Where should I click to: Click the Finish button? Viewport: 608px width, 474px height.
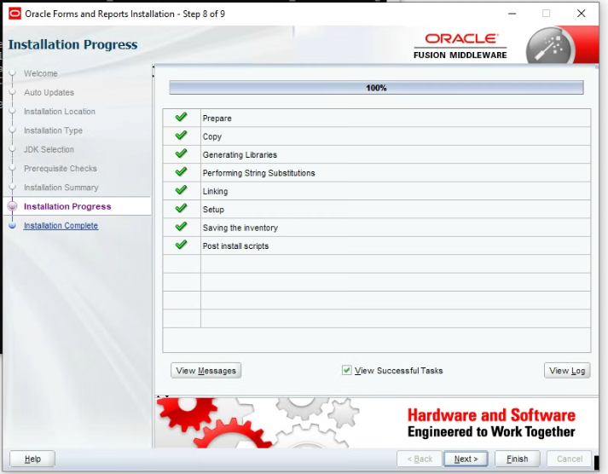[518, 459]
